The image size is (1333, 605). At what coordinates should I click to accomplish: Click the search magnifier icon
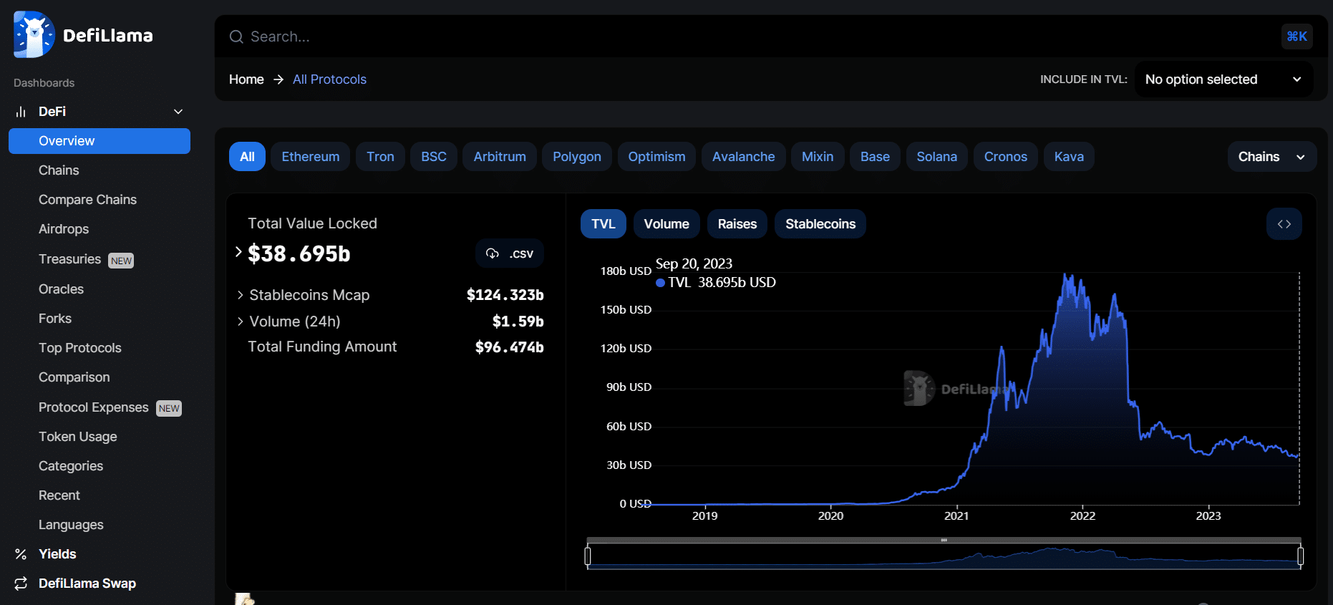pyautogui.click(x=236, y=37)
